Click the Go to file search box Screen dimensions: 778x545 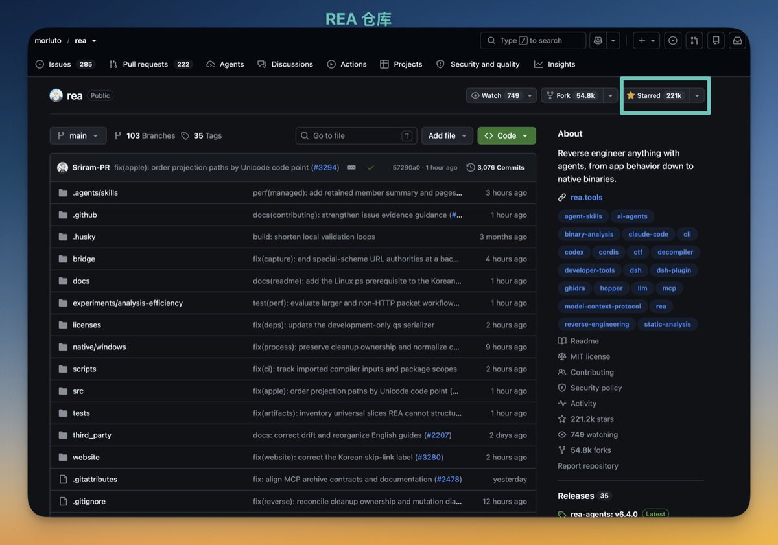tap(356, 135)
